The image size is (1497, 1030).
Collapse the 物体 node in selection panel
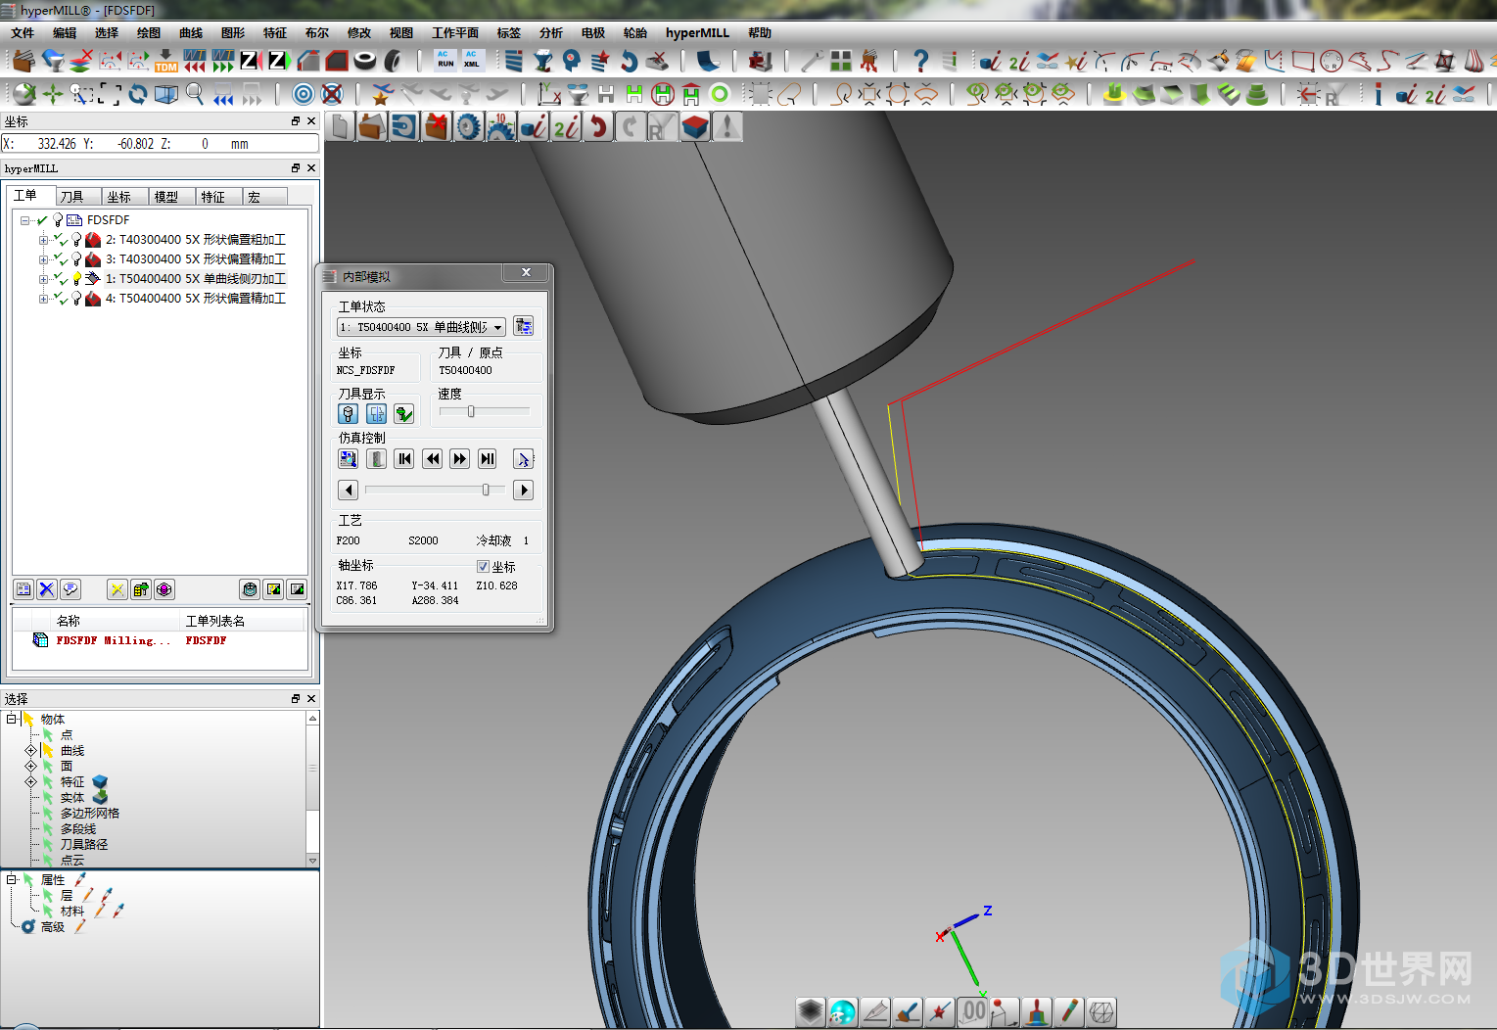pos(11,719)
